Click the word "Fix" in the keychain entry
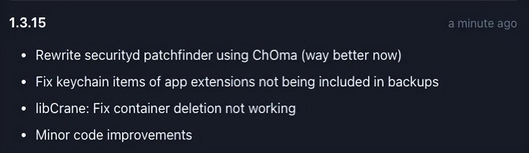 (44, 82)
